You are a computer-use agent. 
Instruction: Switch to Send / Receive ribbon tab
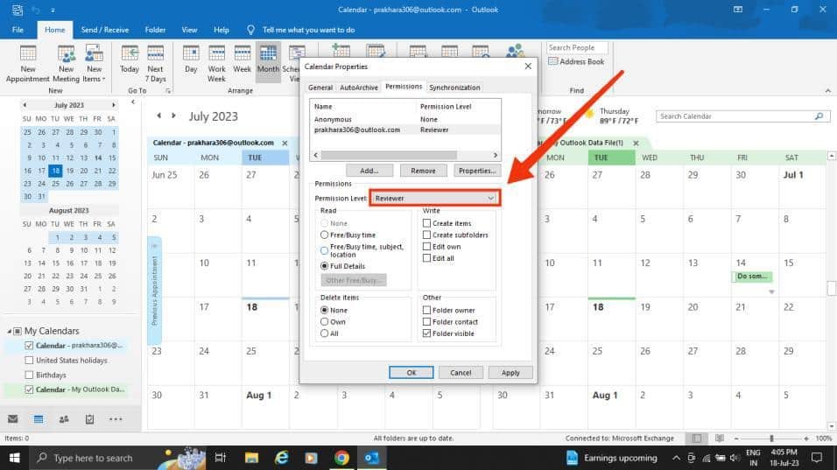pos(105,30)
